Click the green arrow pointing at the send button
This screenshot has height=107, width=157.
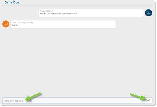(x=138, y=97)
